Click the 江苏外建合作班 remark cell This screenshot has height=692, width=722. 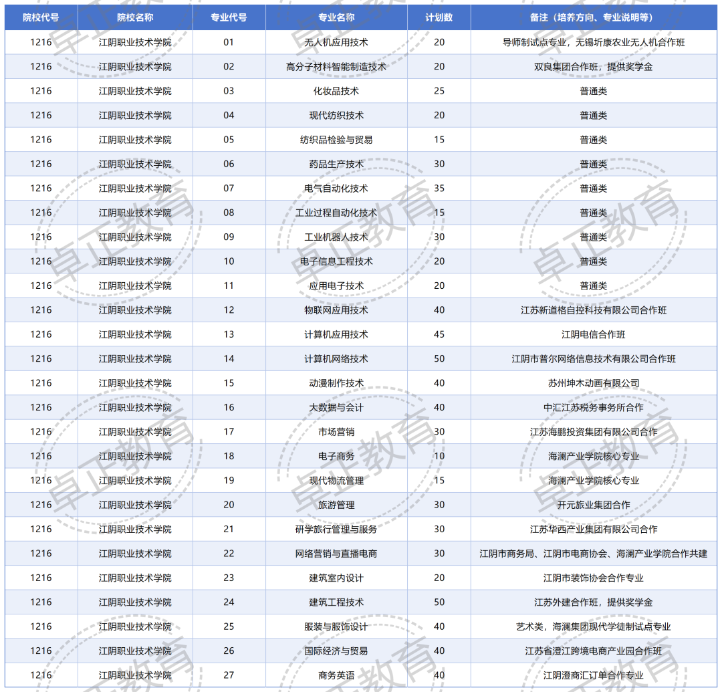click(x=594, y=602)
